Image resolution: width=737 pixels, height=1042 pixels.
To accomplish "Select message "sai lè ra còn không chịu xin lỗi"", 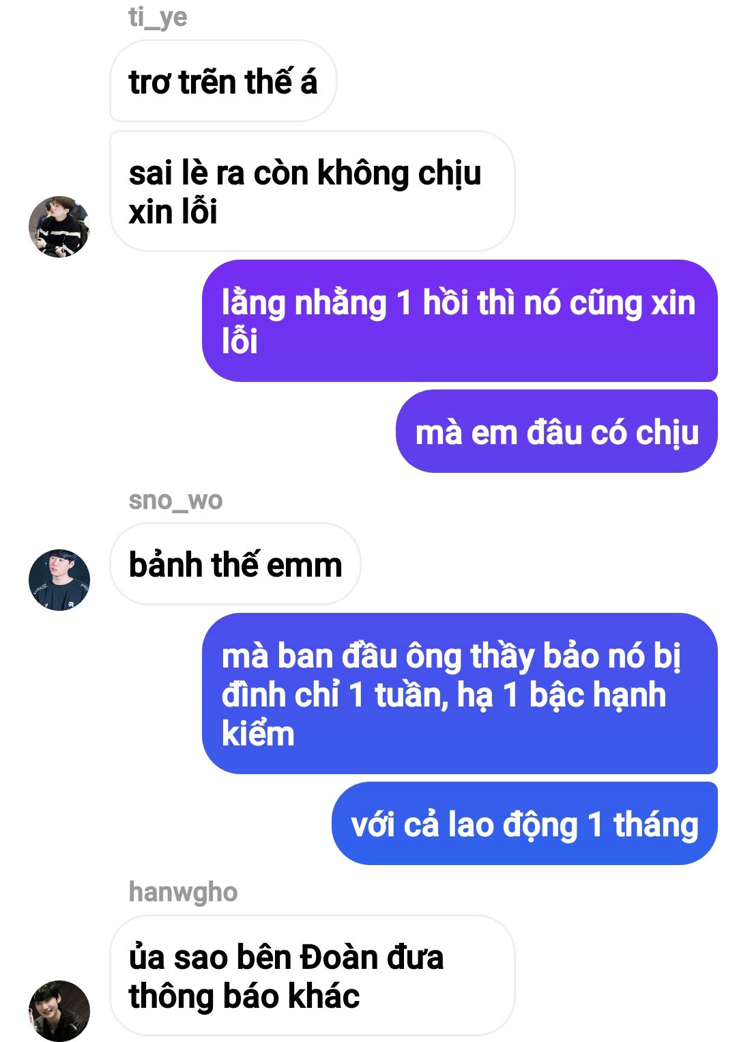I will (x=312, y=191).
